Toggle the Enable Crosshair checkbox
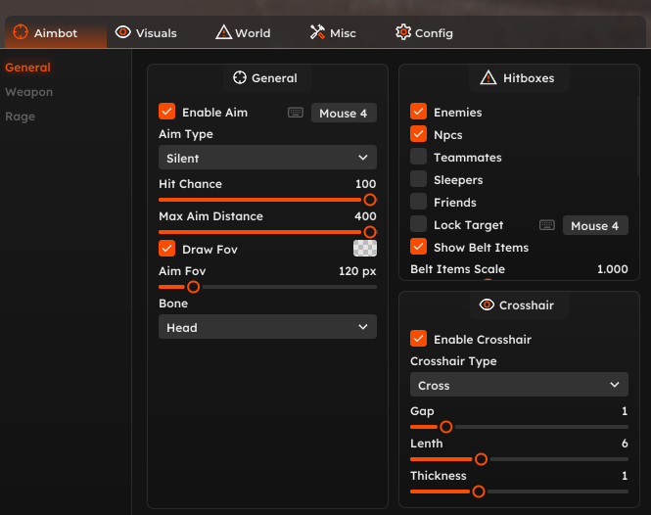The width and height of the screenshot is (651, 515). coord(419,339)
